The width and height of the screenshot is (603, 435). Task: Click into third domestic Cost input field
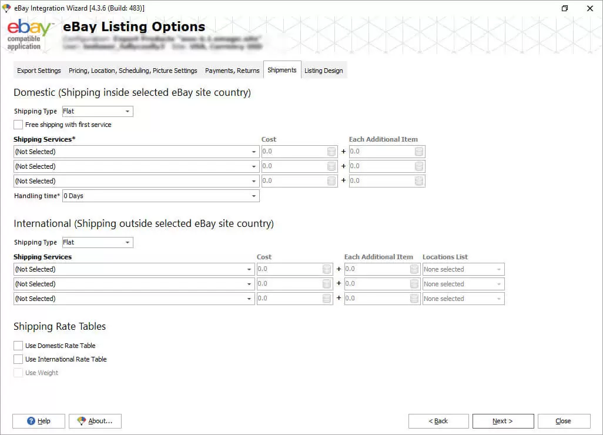(293, 181)
